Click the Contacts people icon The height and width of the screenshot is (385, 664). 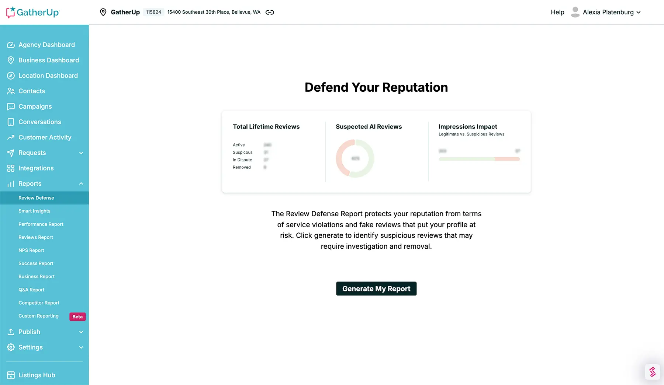pyautogui.click(x=11, y=91)
